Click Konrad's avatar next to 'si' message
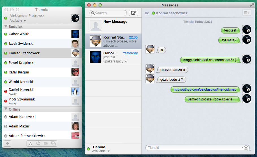The height and width of the screenshot is (157, 257). click(x=150, y=49)
